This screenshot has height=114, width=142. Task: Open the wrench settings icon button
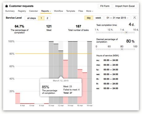coord(135,18)
